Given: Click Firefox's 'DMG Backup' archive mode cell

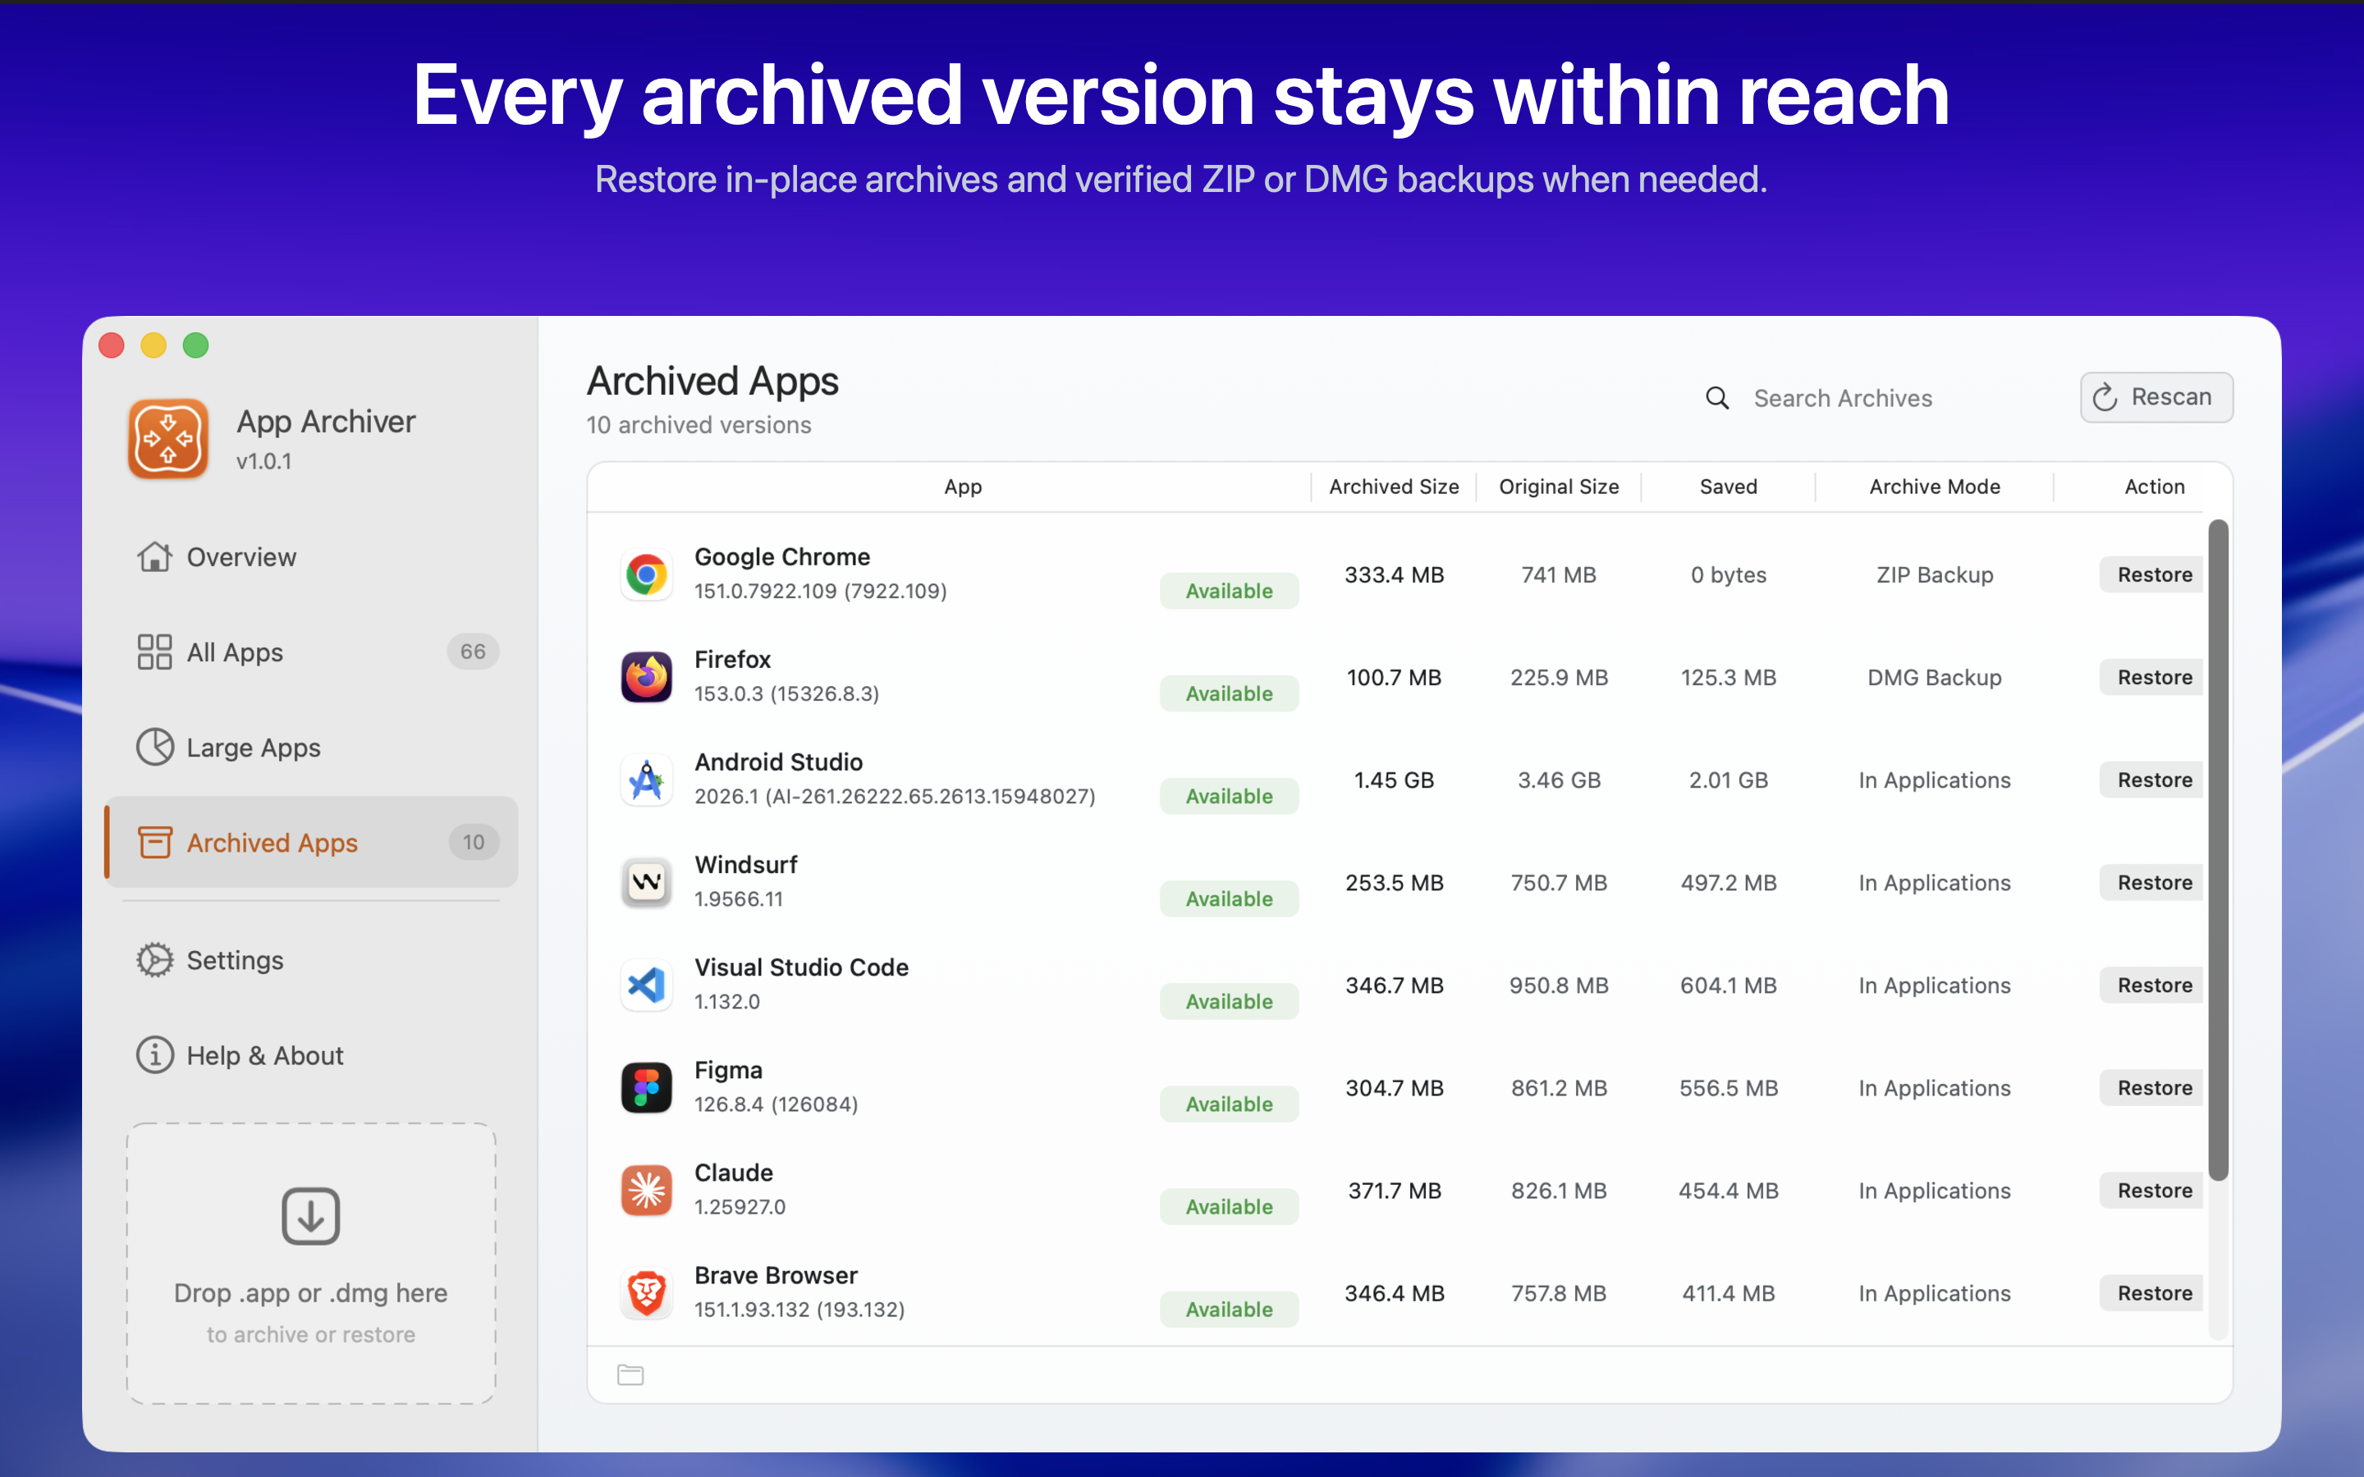Looking at the screenshot, I should click(1934, 677).
